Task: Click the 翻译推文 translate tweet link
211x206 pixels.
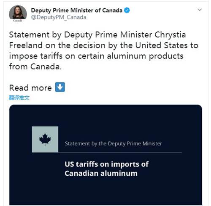Action: click(x=19, y=98)
